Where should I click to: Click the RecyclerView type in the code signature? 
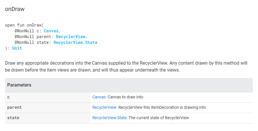tap(70, 37)
